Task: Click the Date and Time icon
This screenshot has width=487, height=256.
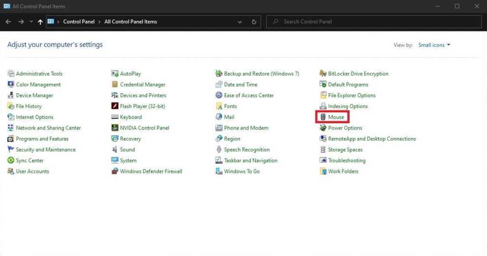Action: (219, 85)
